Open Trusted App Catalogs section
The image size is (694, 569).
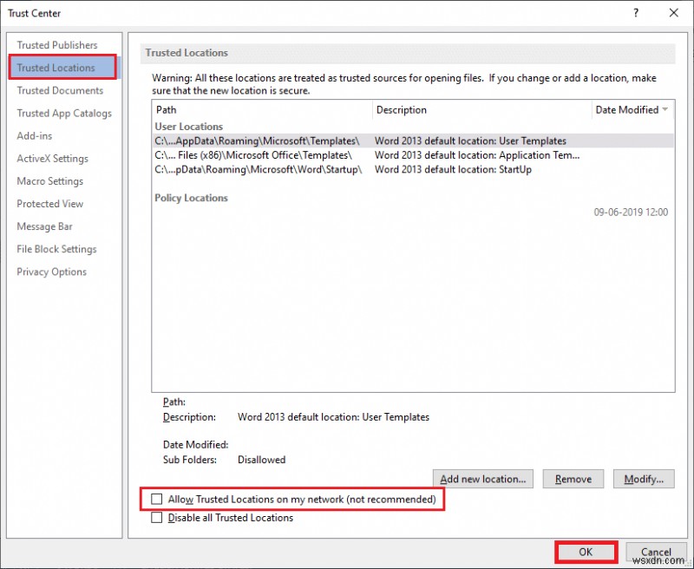(65, 113)
